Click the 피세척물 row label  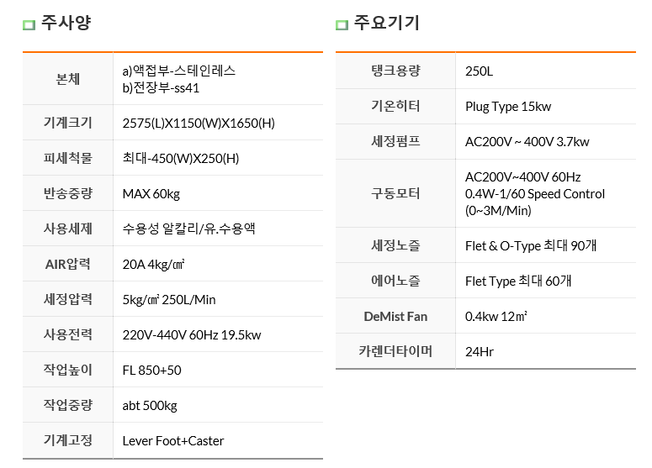pyautogui.click(x=68, y=158)
